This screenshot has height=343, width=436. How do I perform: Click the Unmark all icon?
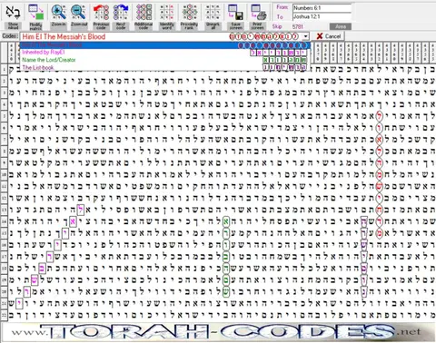[213, 16]
